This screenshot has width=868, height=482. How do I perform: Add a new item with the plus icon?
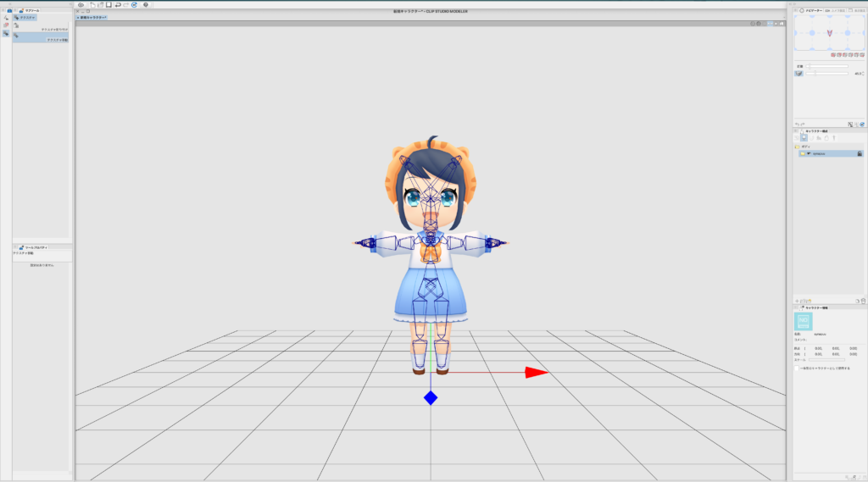797,301
